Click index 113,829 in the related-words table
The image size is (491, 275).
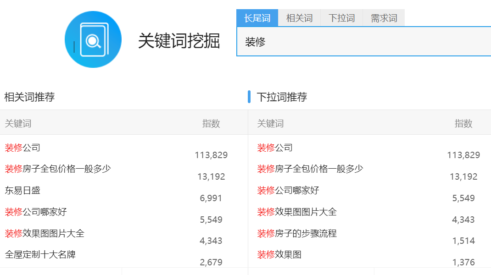tap(212, 155)
